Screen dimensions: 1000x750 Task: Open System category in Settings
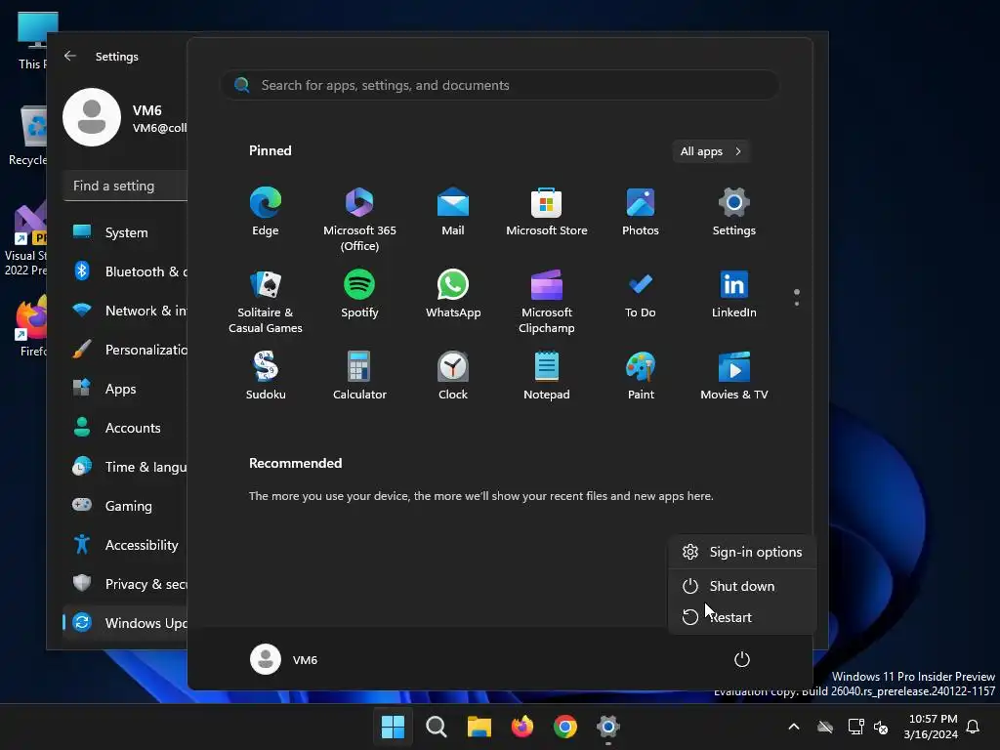click(x=126, y=232)
